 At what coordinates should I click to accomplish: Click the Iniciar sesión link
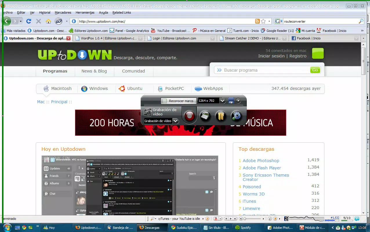pyautogui.click(x=271, y=56)
